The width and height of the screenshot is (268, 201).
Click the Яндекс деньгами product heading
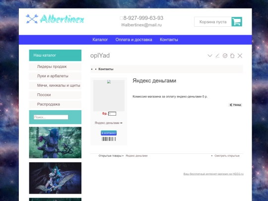point(154,81)
